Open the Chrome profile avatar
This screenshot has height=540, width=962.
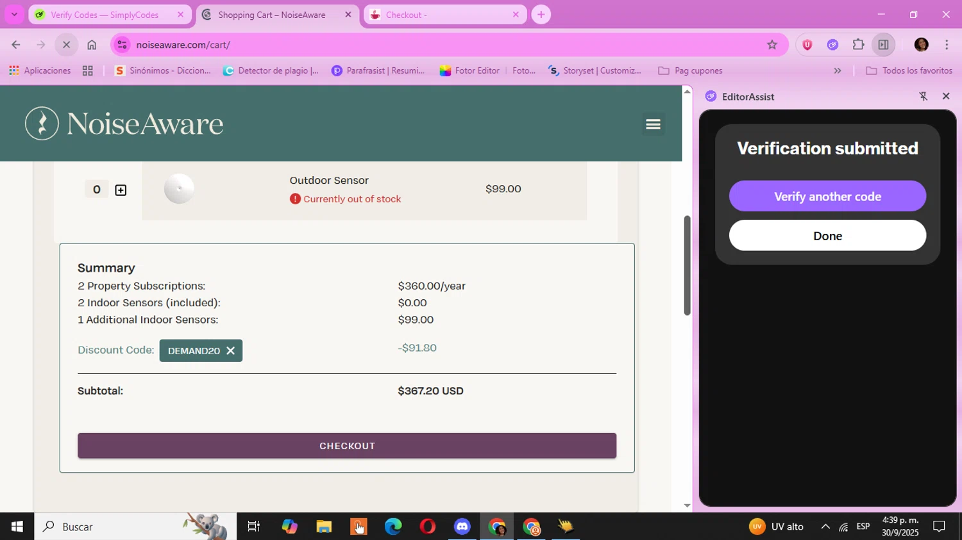(x=922, y=45)
